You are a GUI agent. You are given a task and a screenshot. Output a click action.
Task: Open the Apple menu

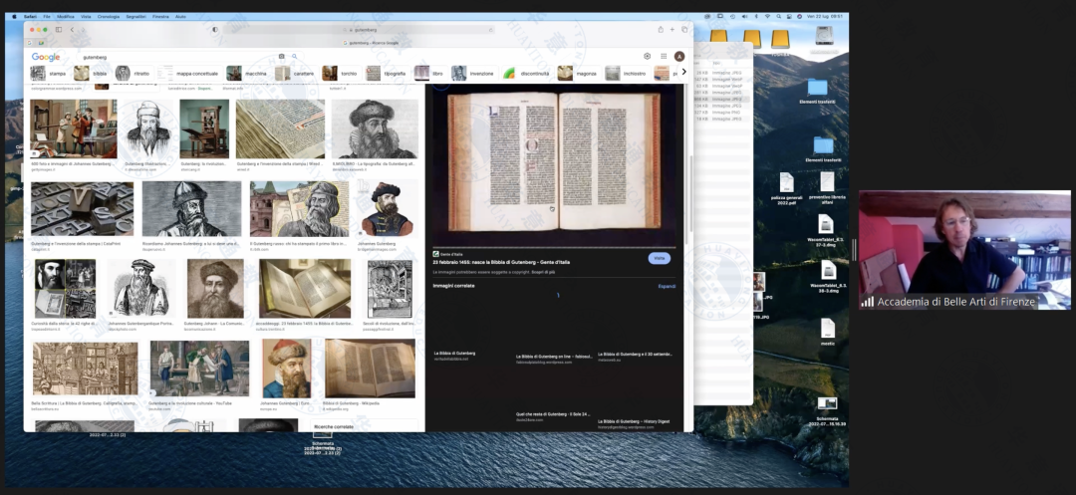point(13,16)
